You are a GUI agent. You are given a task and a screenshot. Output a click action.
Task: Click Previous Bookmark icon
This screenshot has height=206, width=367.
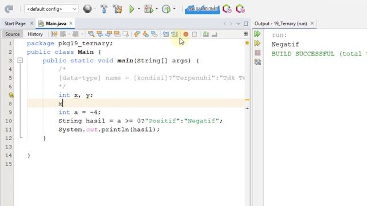pyautogui.click(x=137, y=34)
